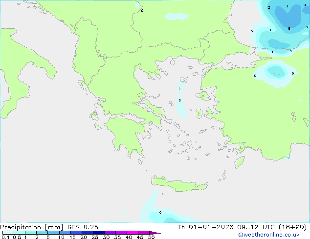Click the 20–25 mm legend swatch
The width and height of the screenshot is (310, 239).
[x=88, y=233]
